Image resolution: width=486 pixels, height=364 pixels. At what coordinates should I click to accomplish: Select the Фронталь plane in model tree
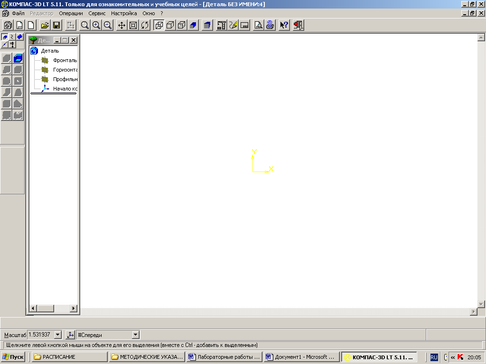[x=65, y=60]
